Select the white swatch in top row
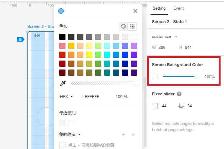 134,37
